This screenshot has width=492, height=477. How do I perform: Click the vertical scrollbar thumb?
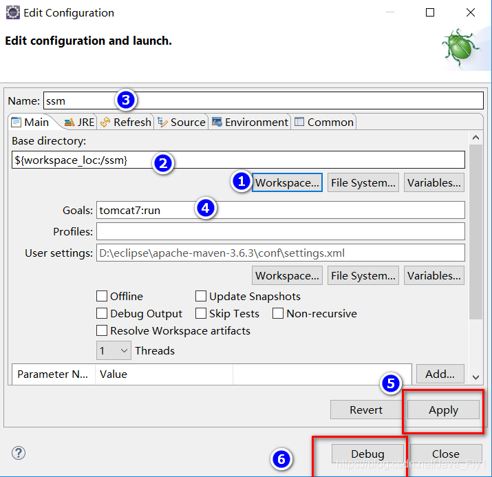[475, 232]
